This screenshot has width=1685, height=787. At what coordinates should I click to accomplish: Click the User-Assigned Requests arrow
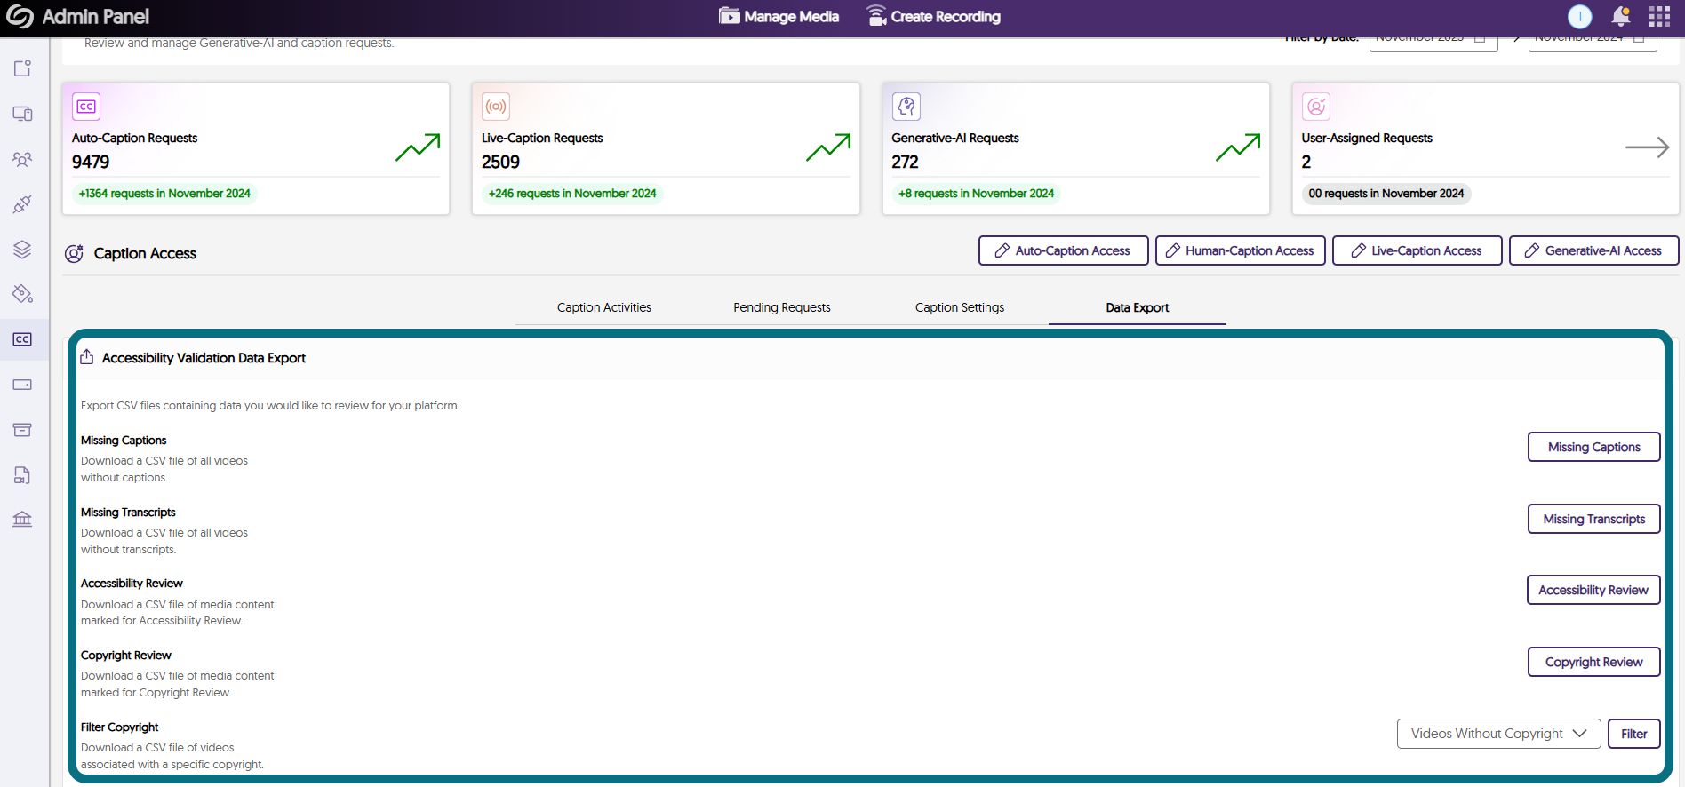pos(1647,147)
